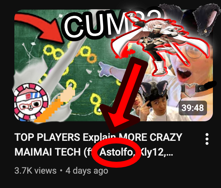The image size is (221, 188).
Task: Click the curved red arrow in the thumbnail
Action: (40, 27)
